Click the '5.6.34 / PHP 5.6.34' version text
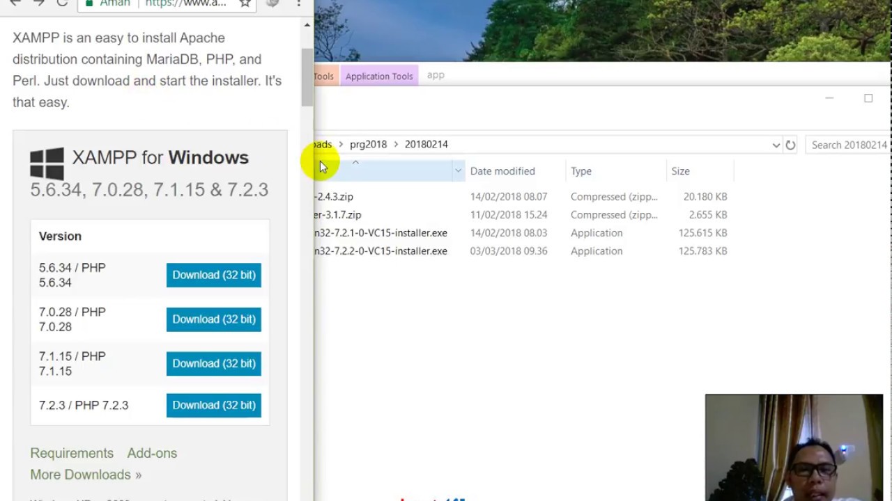892x501 pixels. pyautogui.click(x=72, y=275)
